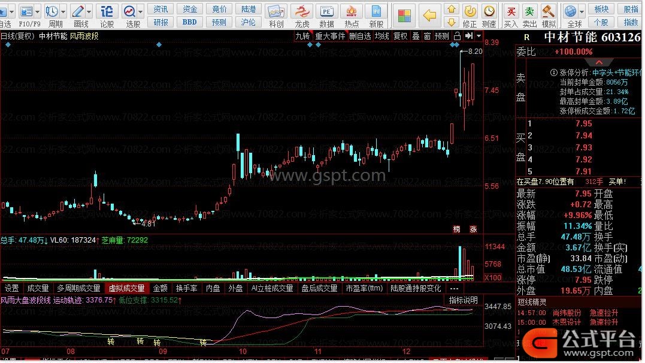Image resolution: width=645 pixels, height=363 pixels.
Task: Toggle 重大事件 markers on the chart
Action: tap(330, 36)
